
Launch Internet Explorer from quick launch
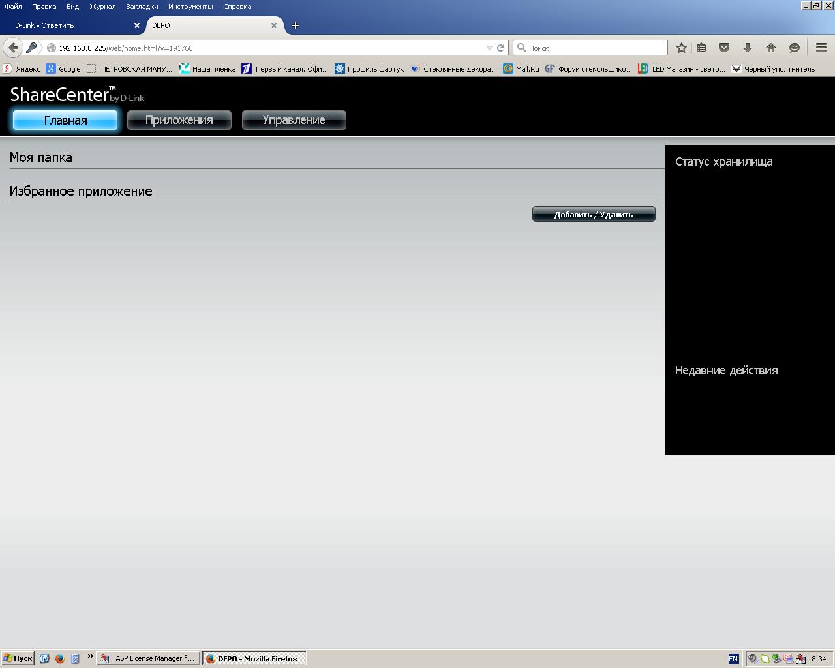tap(44, 658)
